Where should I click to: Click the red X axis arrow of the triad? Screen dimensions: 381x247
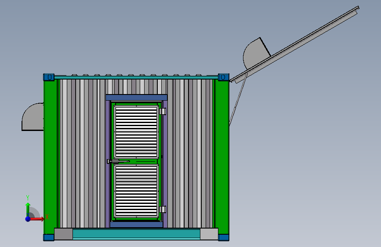(x=36, y=219)
